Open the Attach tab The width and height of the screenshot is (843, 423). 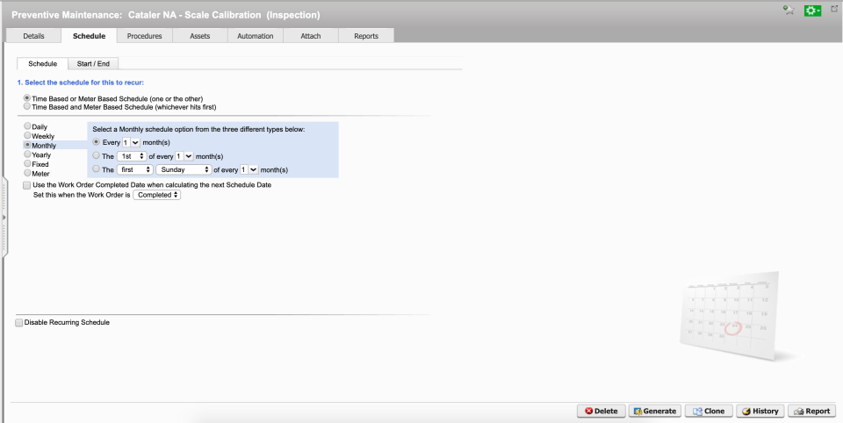pos(311,36)
